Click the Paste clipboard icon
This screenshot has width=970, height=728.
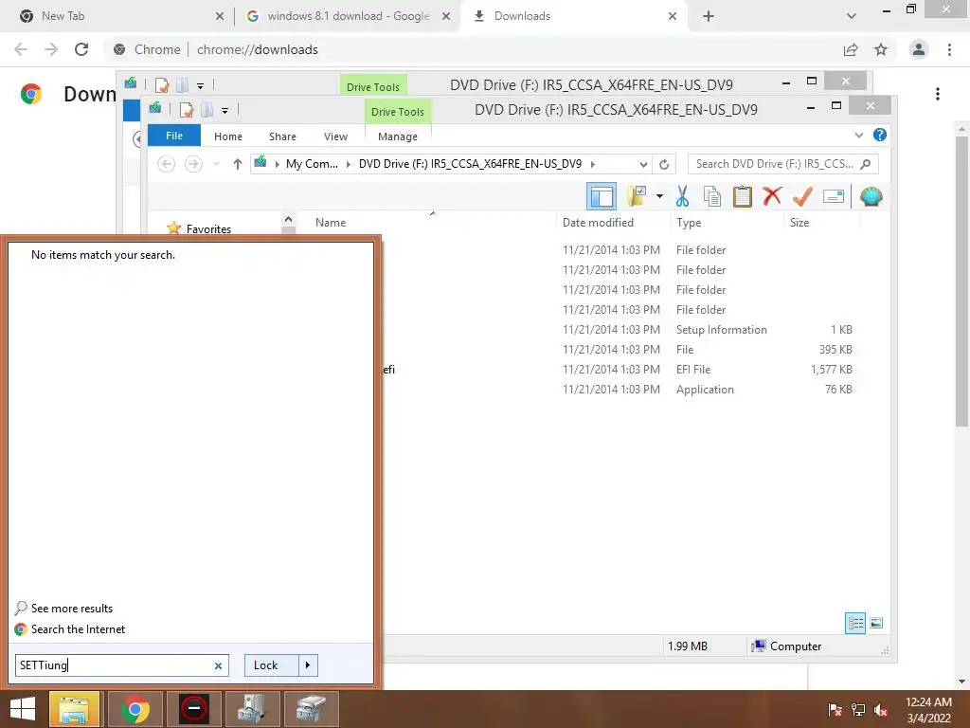tap(742, 197)
